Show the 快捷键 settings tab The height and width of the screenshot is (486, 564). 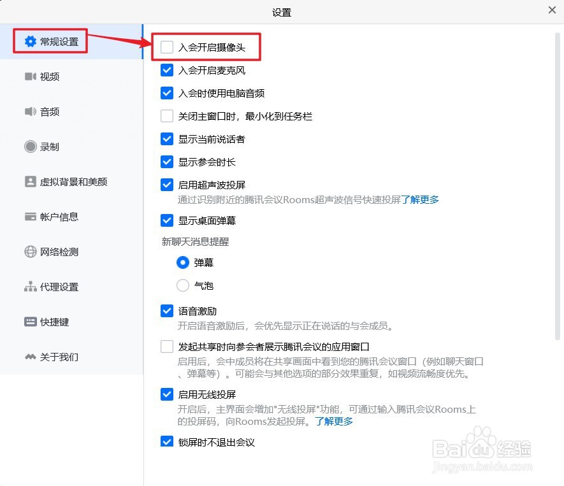point(71,322)
